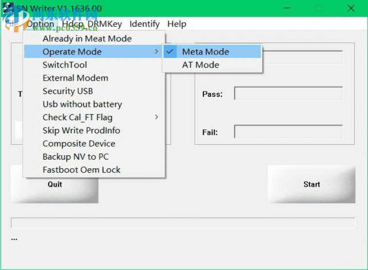Open the Option menu
368x270 pixels.
tap(40, 24)
